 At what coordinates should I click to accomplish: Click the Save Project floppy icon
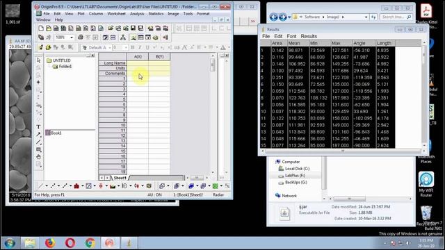[x=133, y=28]
